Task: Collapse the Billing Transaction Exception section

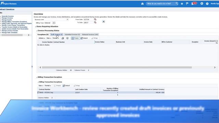Action: tap(37, 77)
